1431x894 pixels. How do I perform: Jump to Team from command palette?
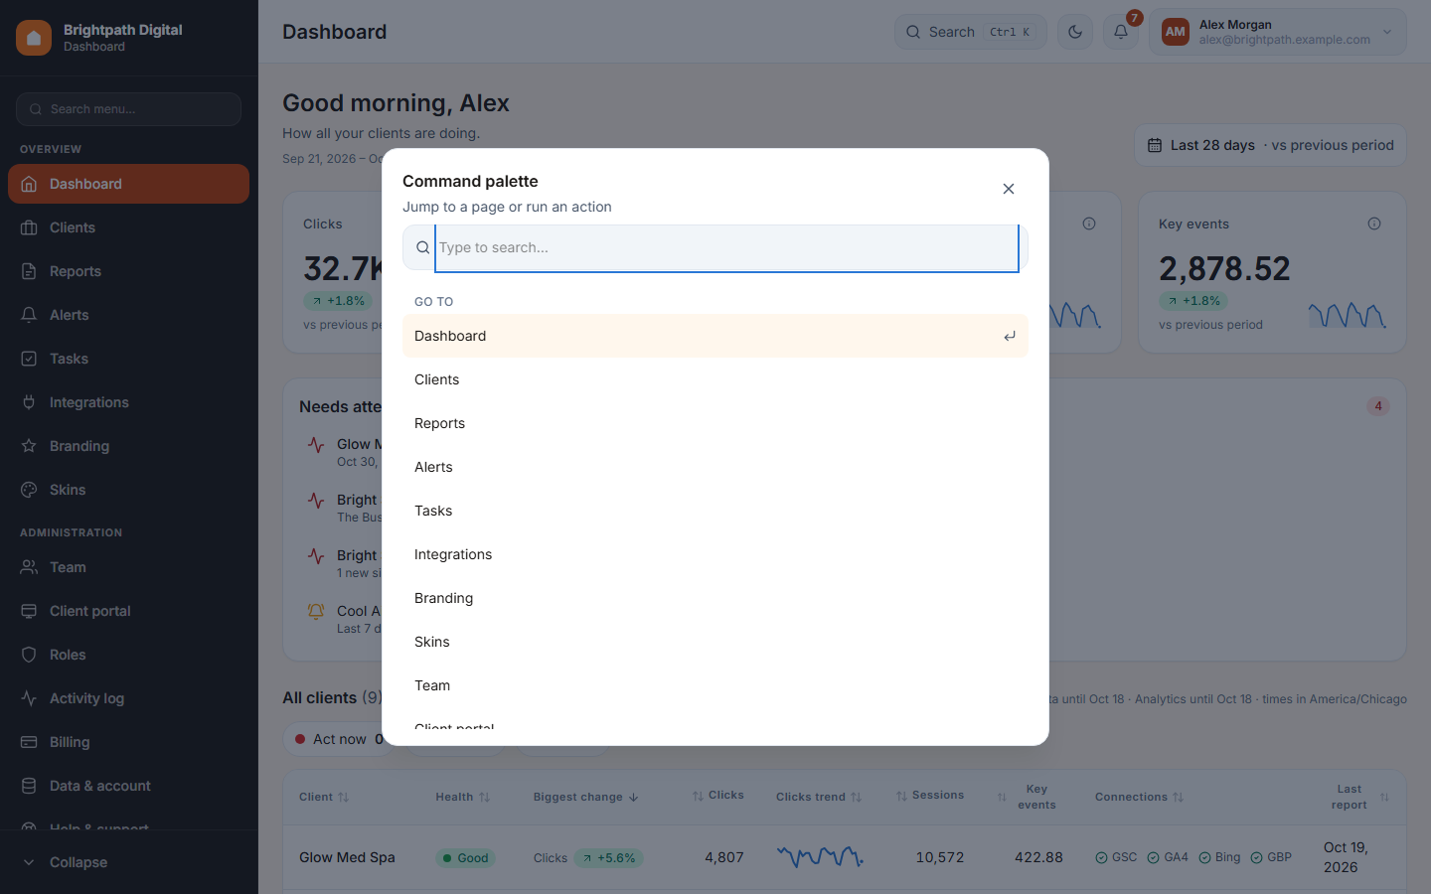tap(715, 685)
